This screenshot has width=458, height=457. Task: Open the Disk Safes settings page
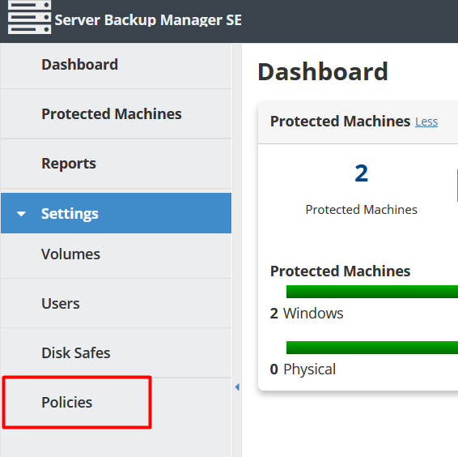[116, 352]
